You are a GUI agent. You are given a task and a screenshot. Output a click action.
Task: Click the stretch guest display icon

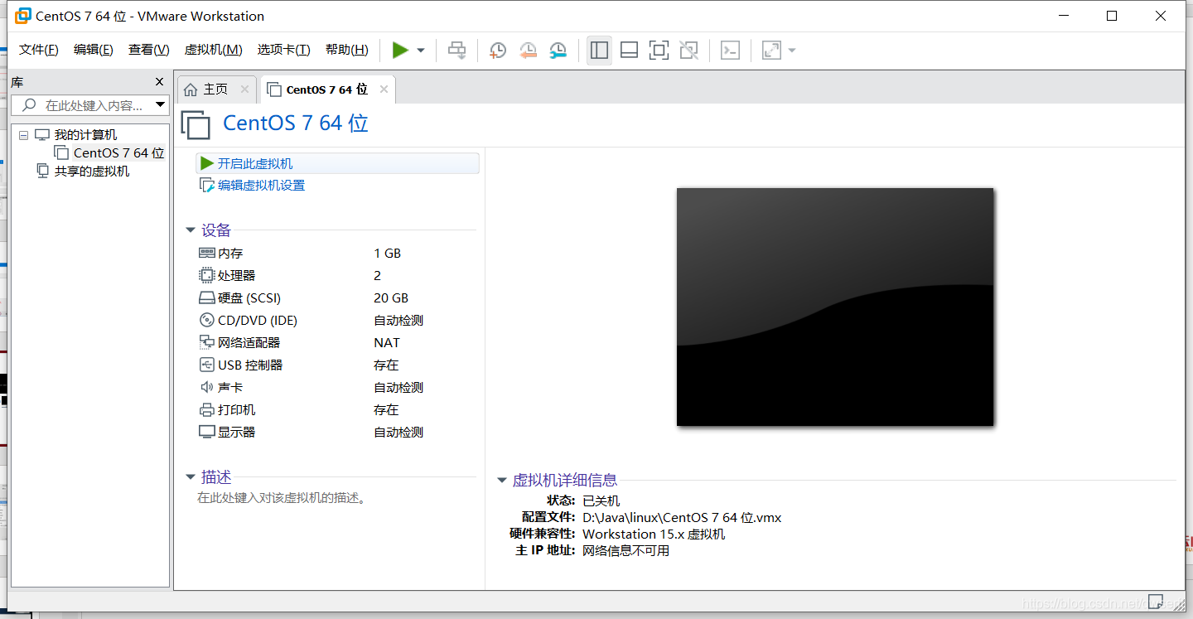pyautogui.click(x=771, y=51)
